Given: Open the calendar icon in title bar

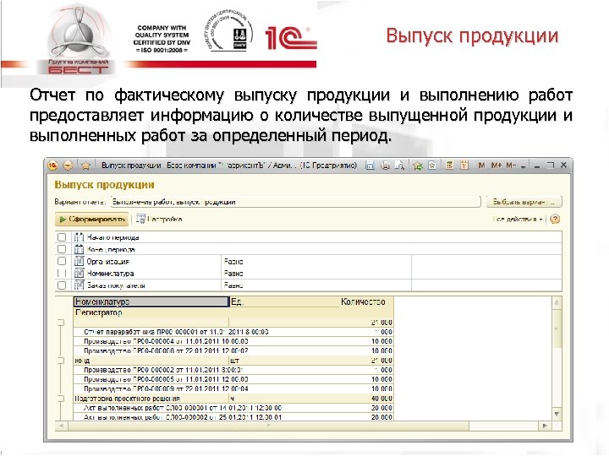Looking at the screenshot, I should pyautogui.click(x=464, y=166).
